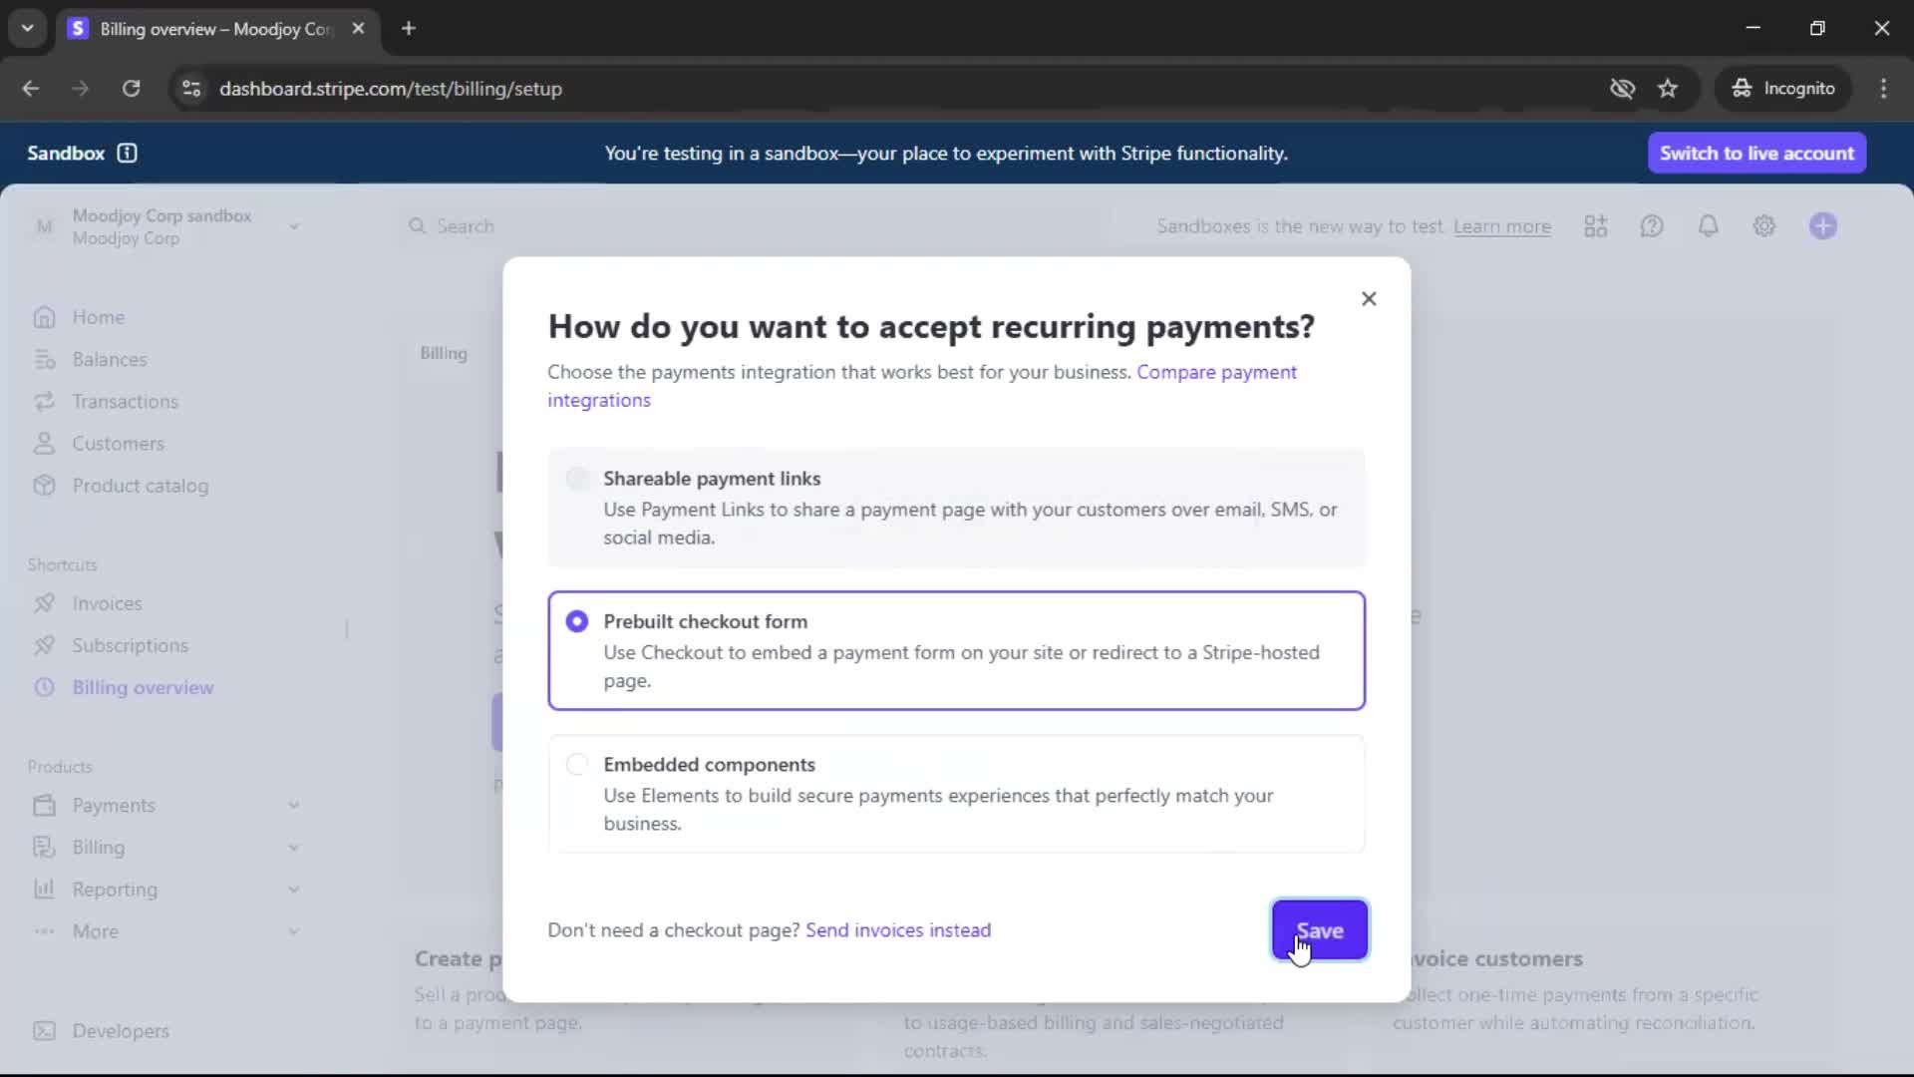
Task: Click the Sandbox info icon
Action: pyautogui.click(x=127, y=153)
